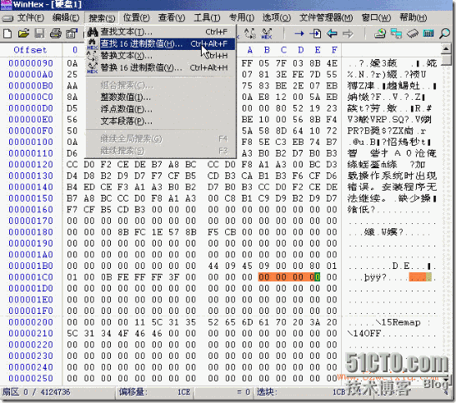Click the Replace HEX values toolbar icon
The height and width of the screenshot is (403, 456).
(x=267, y=33)
